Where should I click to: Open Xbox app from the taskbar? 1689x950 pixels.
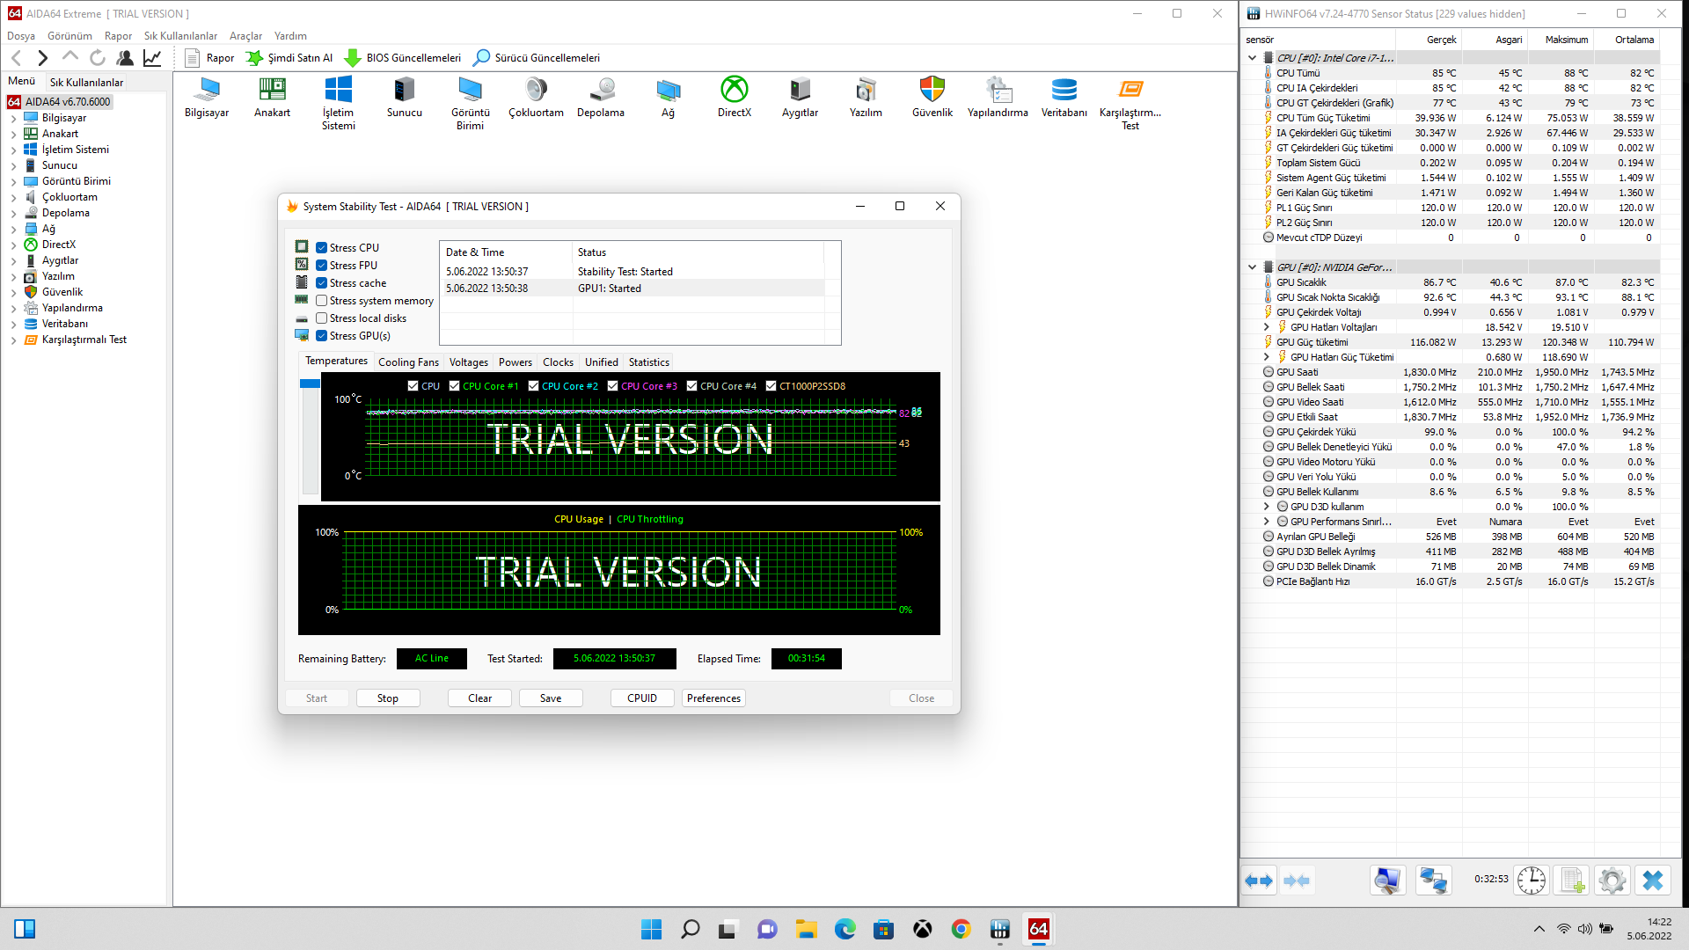point(922,929)
